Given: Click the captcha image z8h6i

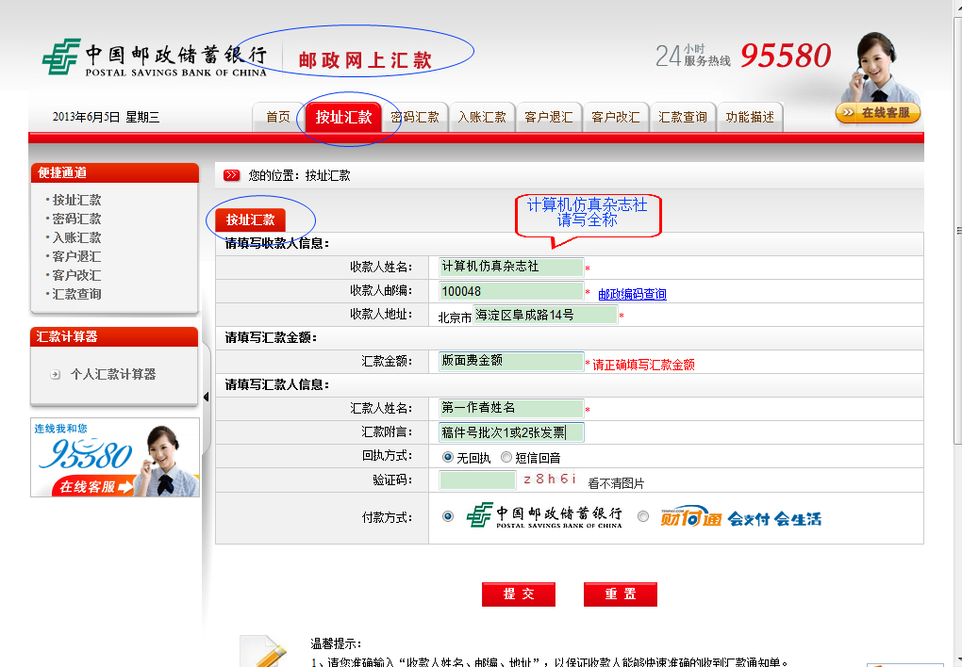Looking at the screenshot, I should [x=550, y=480].
